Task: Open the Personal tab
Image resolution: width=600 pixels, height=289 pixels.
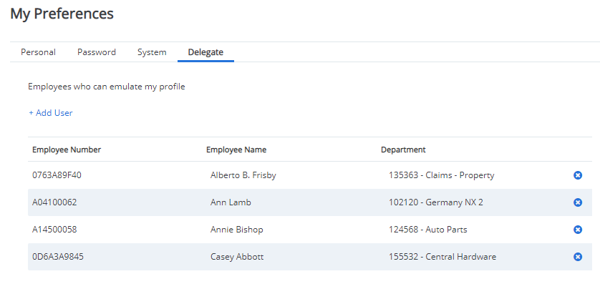Action: 38,52
